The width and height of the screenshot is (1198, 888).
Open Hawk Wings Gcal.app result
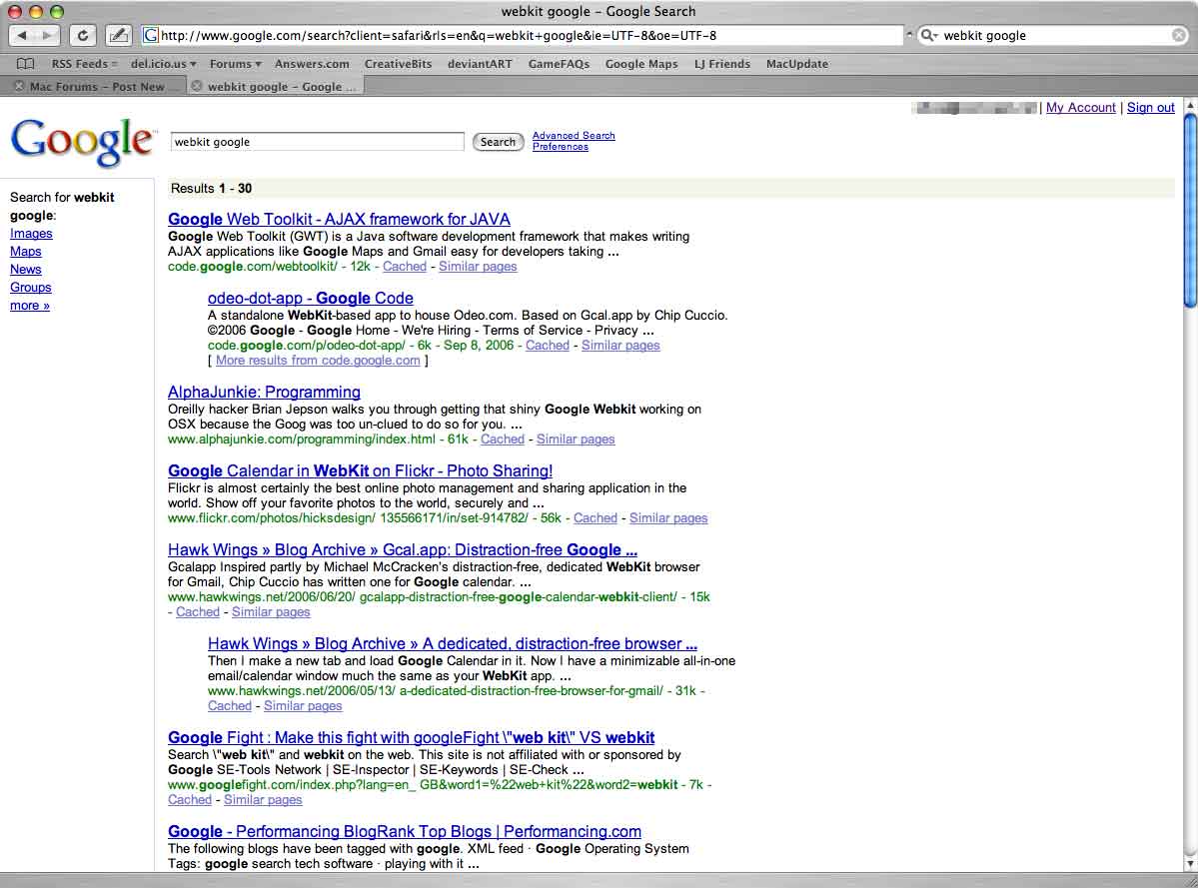[x=403, y=549]
